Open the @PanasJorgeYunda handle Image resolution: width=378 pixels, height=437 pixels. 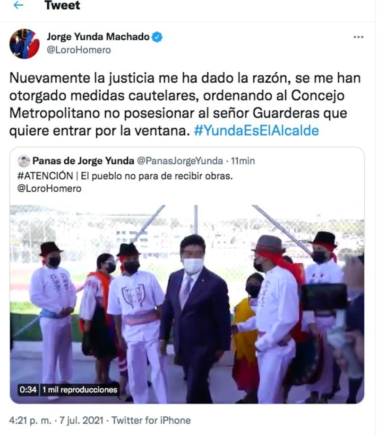tap(180, 161)
